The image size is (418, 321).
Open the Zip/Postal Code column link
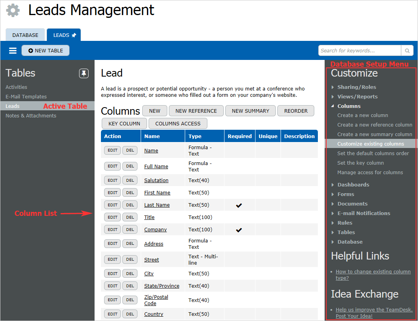[x=156, y=300]
